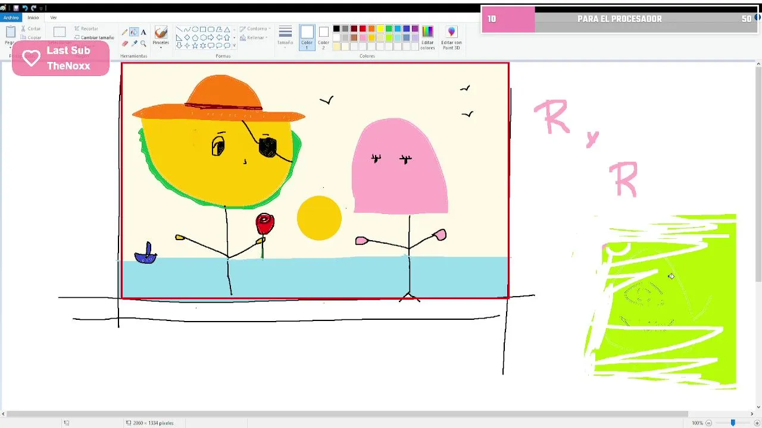Pick the lime green color swatch
762x428 pixels.
click(389, 37)
